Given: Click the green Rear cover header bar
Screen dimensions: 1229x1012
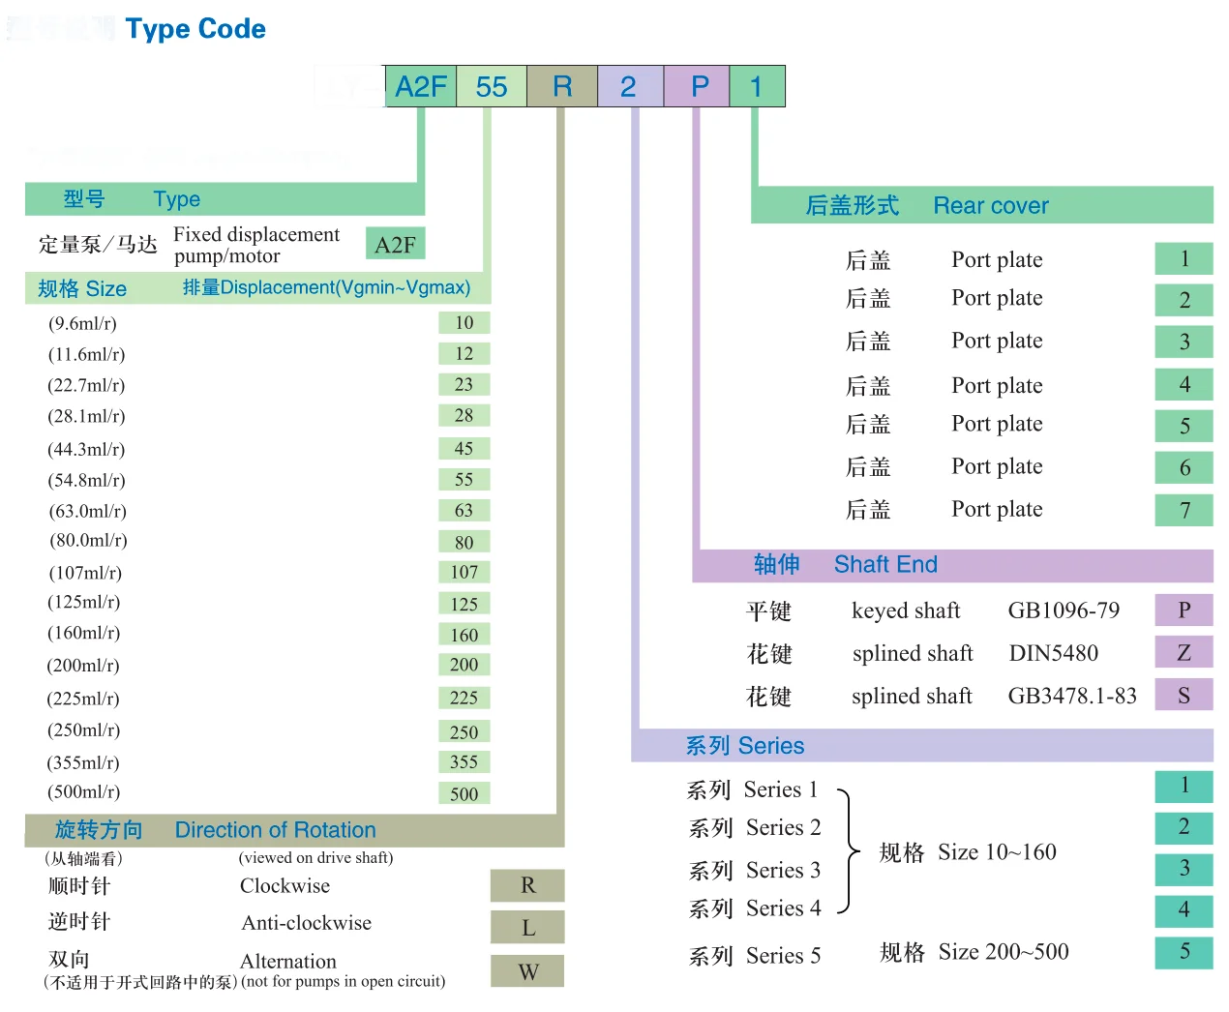Looking at the screenshot, I should (x=981, y=205).
